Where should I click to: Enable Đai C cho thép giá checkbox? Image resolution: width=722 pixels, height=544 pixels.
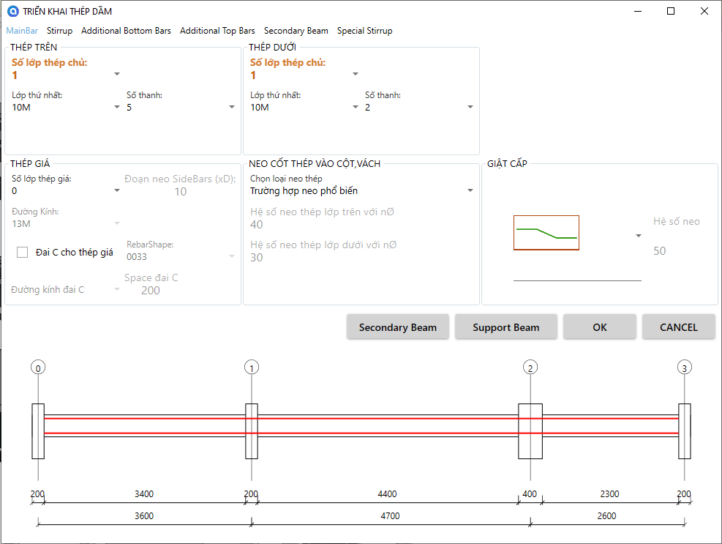click(x=22, y=252)
